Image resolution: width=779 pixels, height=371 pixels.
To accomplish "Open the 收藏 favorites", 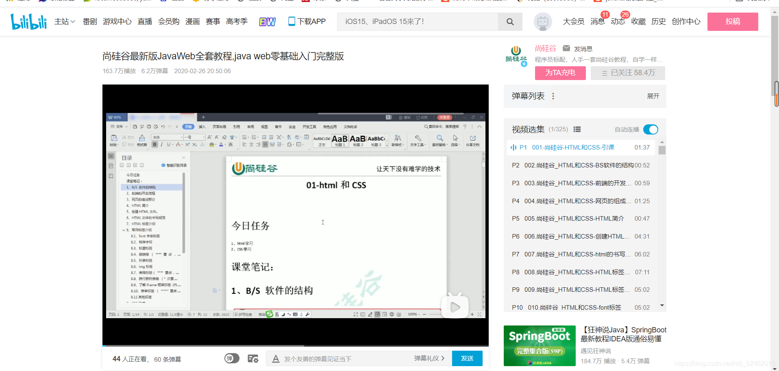I will (638, 22).
